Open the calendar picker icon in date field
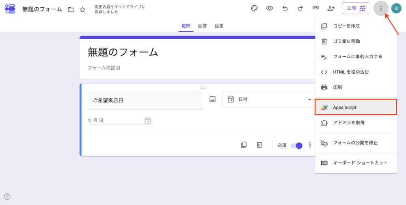Image resolution: width=406 pixels, height=205 pixels. pos(148,120)
